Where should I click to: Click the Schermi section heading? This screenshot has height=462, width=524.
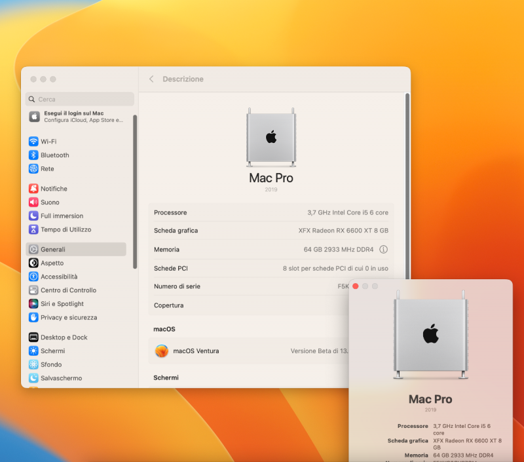pyautogui.click(x=166, y=377)
